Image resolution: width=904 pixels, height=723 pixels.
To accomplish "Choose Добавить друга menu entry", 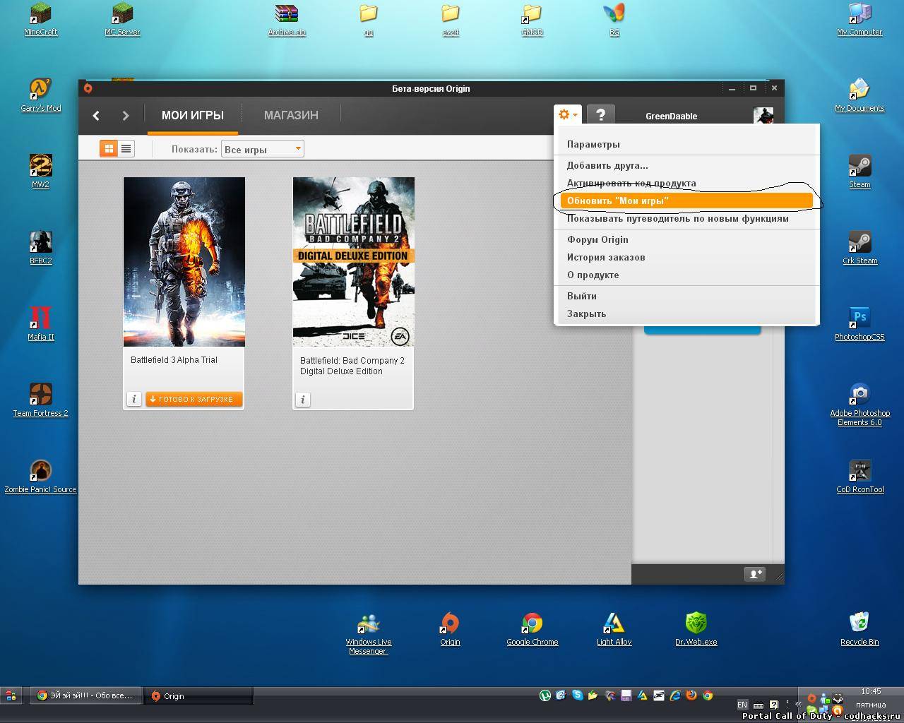I will (607, 165).
